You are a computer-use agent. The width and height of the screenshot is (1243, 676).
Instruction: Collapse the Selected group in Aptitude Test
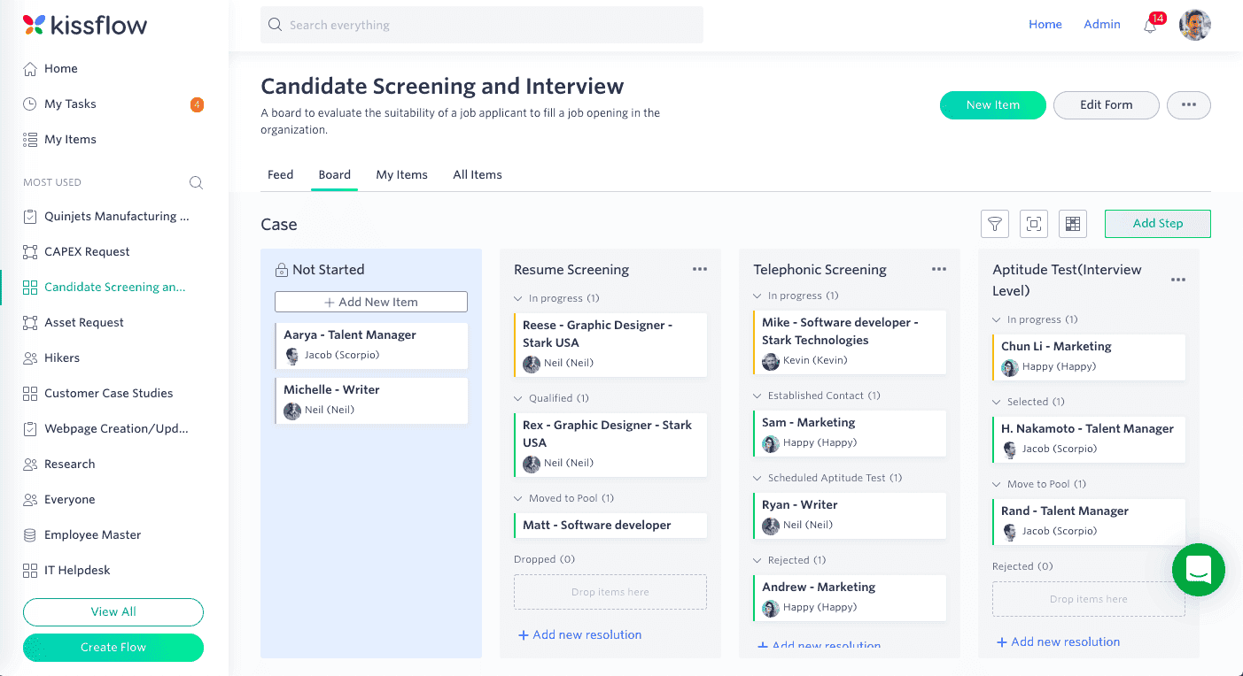click(x=997, y=402)
